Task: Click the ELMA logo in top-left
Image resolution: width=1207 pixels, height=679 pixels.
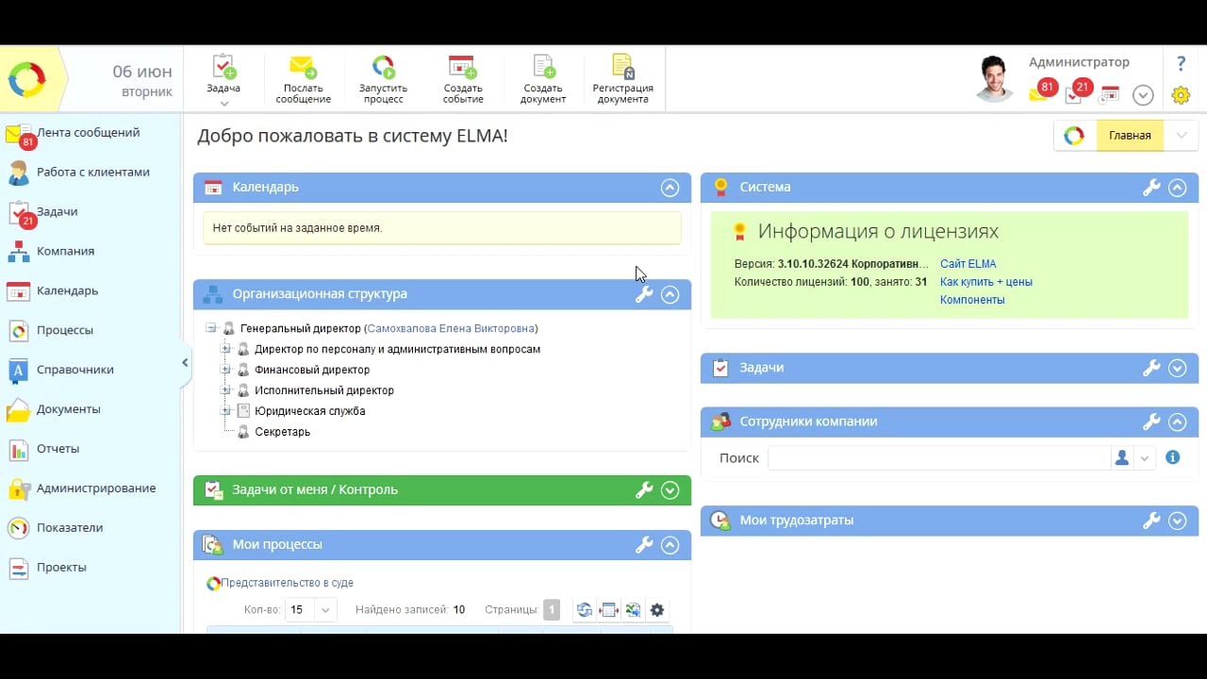Action: click(26, 80)
